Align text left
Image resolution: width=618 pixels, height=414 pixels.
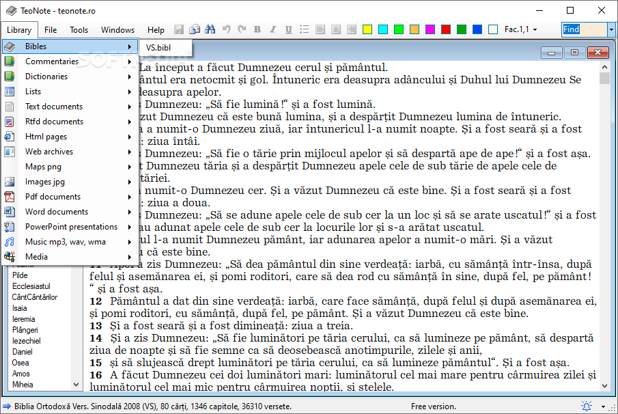point(320,29)
